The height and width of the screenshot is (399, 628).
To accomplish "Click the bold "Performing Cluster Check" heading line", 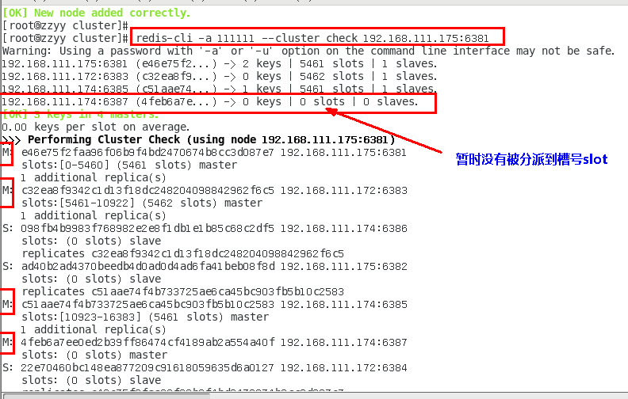I will pyautogui.click(x=199, y=140).
